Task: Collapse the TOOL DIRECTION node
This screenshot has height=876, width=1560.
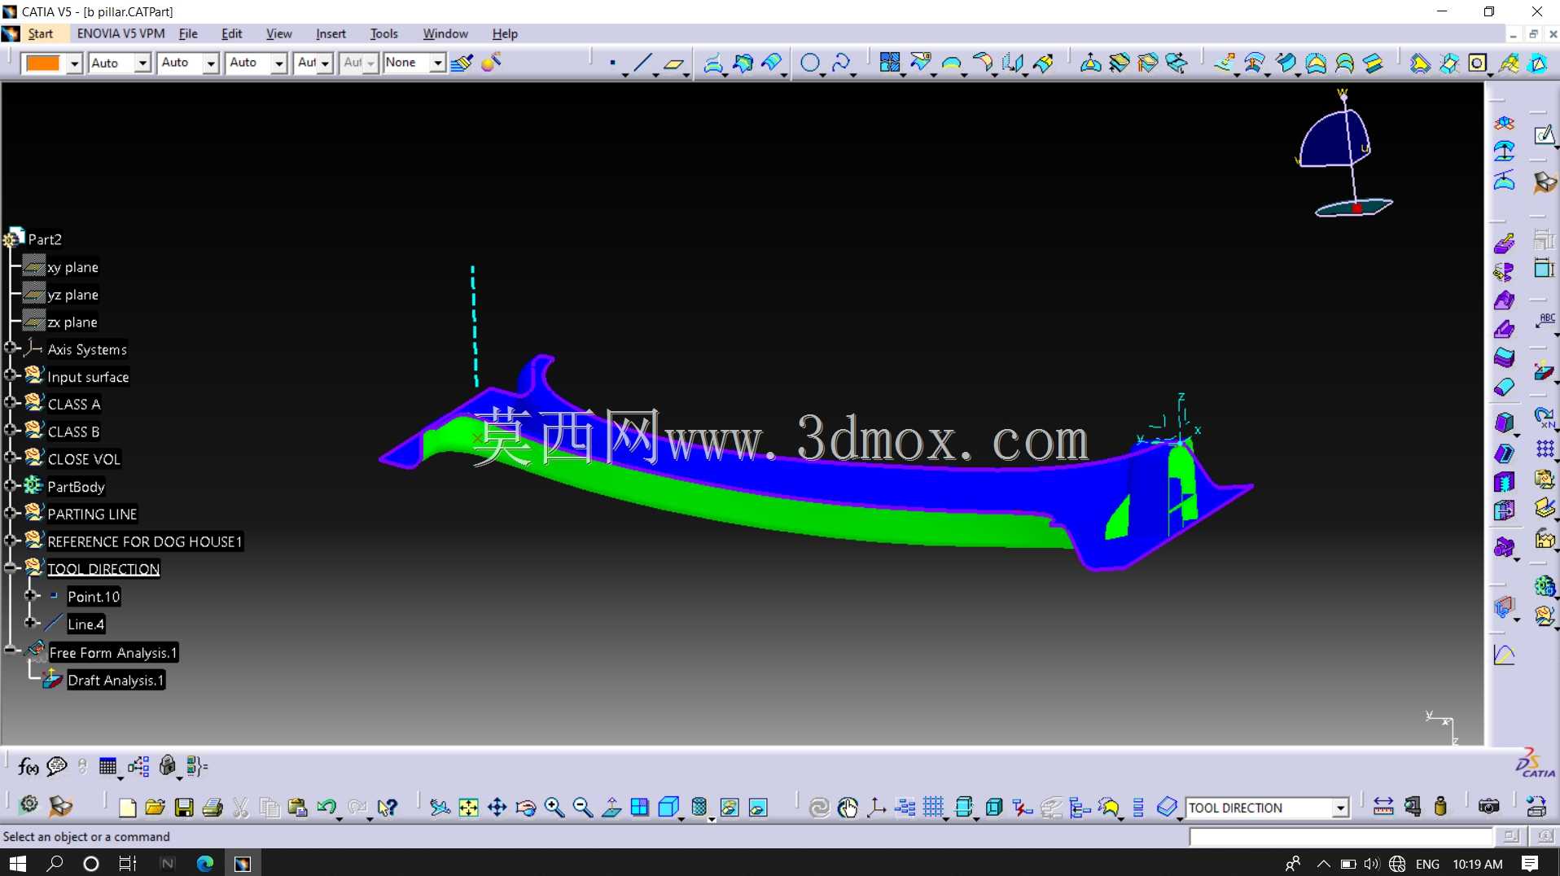Action: (10, 568)
